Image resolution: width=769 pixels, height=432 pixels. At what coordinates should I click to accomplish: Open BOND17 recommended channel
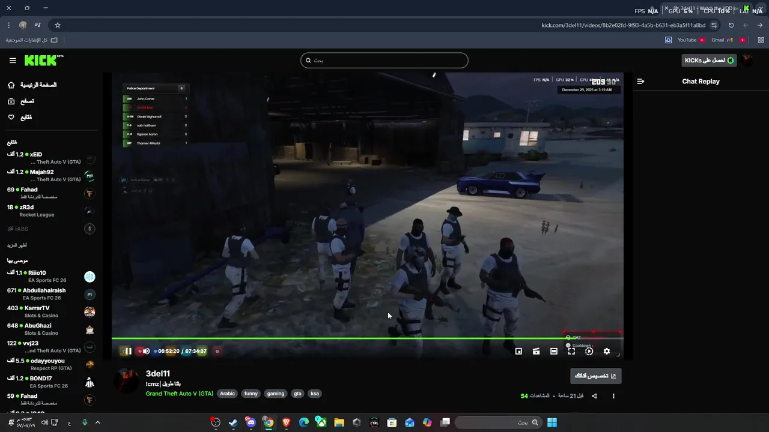point(51,382)
